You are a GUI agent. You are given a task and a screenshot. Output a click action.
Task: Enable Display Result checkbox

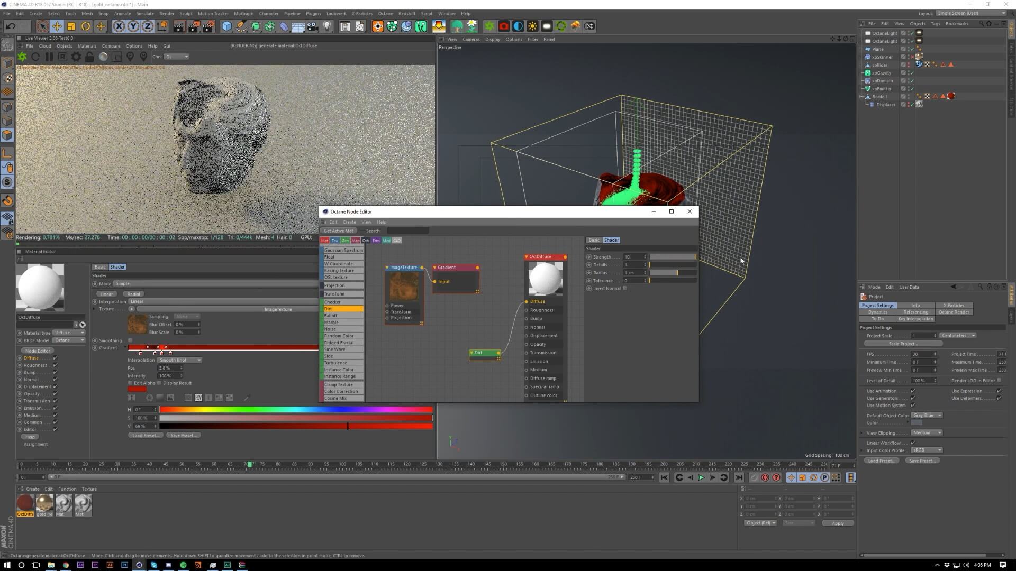pos(159,383)
